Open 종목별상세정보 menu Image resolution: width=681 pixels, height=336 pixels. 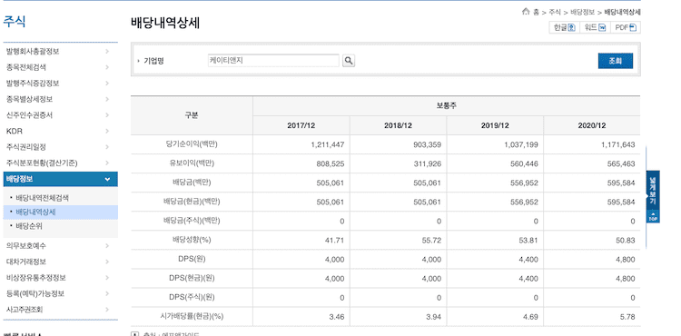[x=30, y=99]
